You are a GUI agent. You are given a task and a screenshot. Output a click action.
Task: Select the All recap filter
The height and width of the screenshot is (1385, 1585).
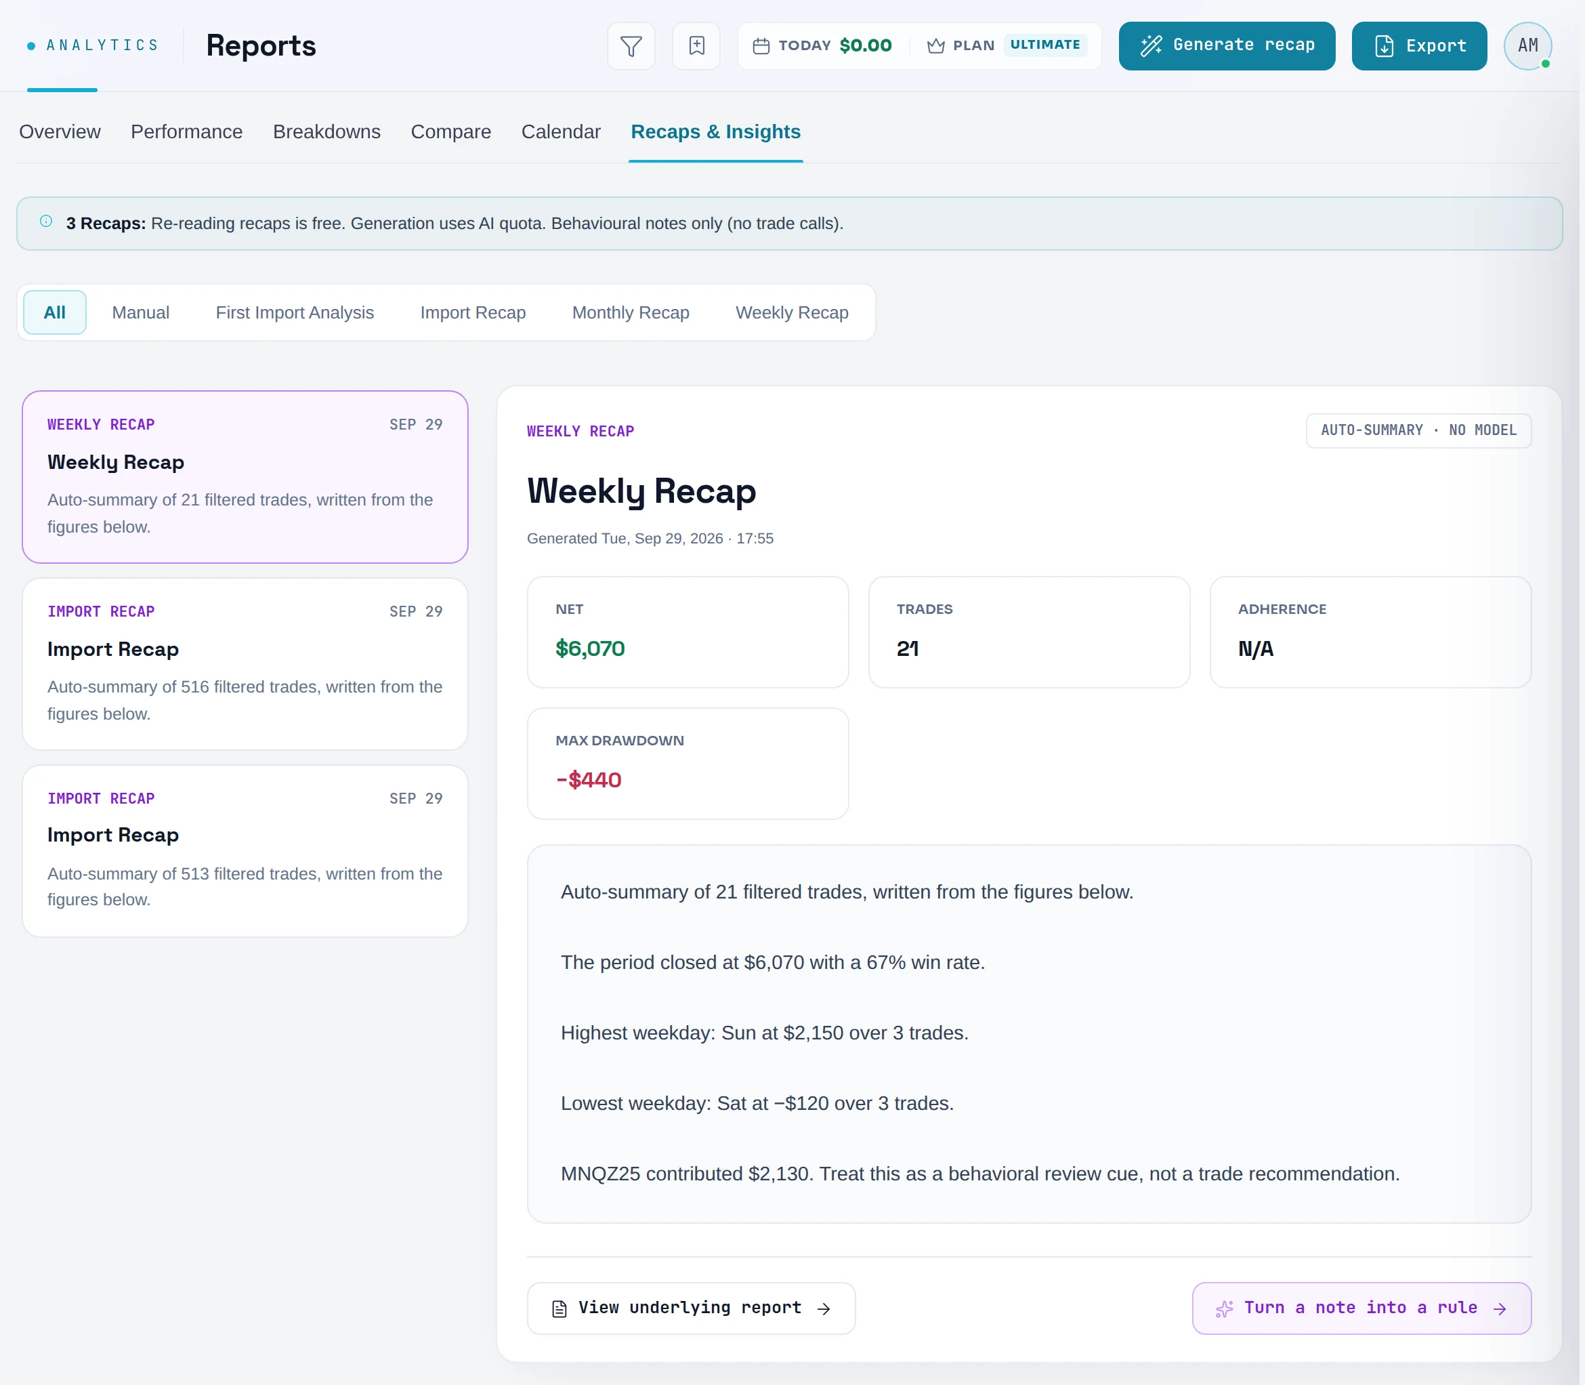[55, 312]
